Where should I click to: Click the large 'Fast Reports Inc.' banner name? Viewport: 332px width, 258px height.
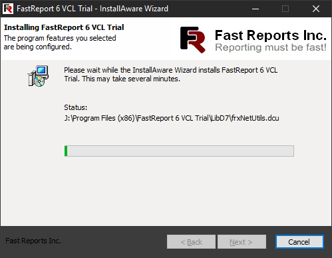pyautogui.click(x=271, y=35)
